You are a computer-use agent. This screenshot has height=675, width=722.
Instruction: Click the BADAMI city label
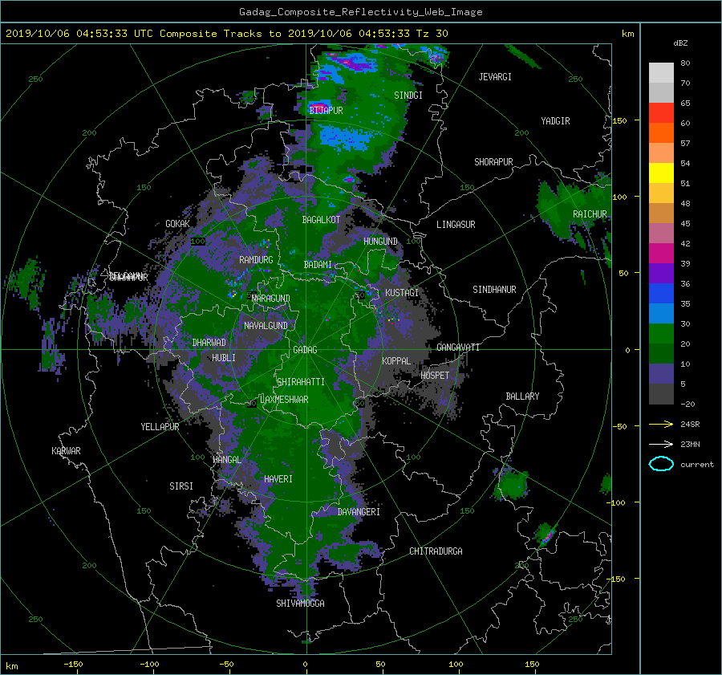pyautogui.click(x=318, y=265)
